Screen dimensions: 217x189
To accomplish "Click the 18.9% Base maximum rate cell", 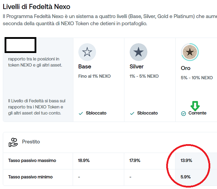I will pyautogui.click(x=84, y=160).
